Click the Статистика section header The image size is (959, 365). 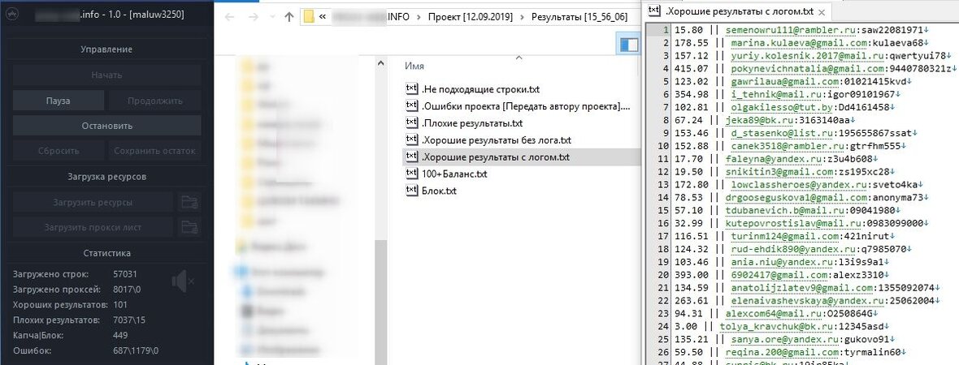click(106, 253)
